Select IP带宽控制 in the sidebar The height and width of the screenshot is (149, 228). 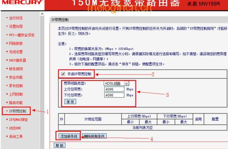point(17,111)
